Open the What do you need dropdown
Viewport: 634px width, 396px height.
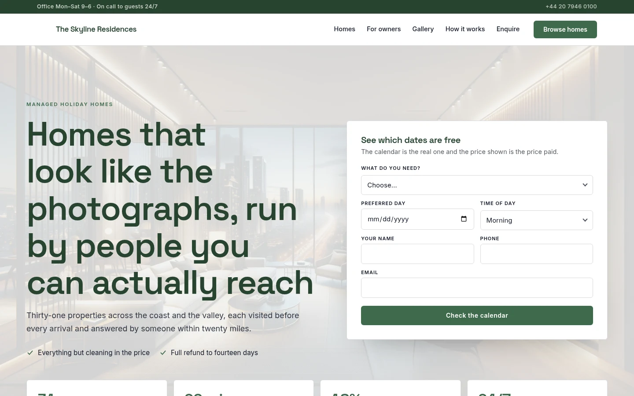tap(477, 185)
